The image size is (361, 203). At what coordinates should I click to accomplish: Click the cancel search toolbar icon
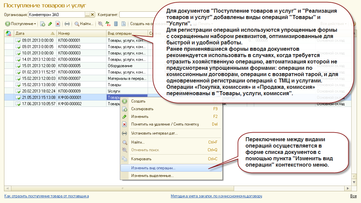(x=100, y=24)
